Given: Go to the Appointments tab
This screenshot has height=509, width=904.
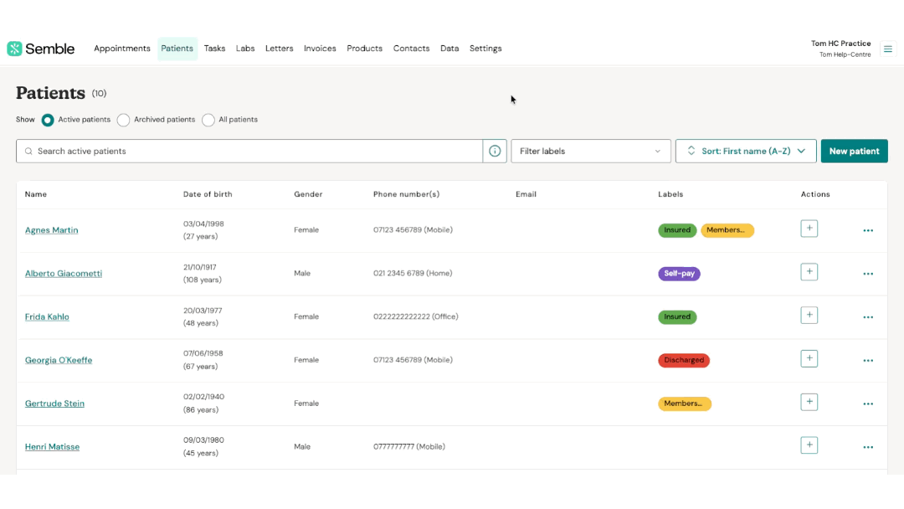Looking at the screenshot, I should pos(122,49).
